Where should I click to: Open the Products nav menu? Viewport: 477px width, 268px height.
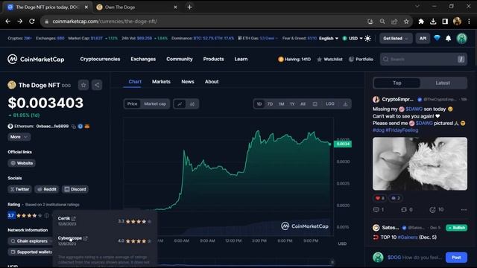click(214, 60)
